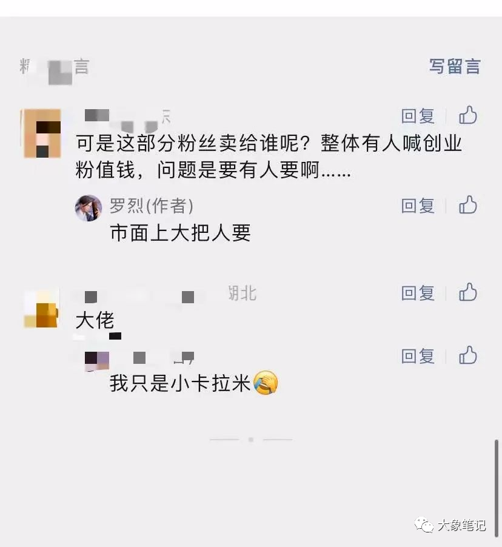Like author 罗烈's reply comment

pyautogui.click(x=468, y=205)
